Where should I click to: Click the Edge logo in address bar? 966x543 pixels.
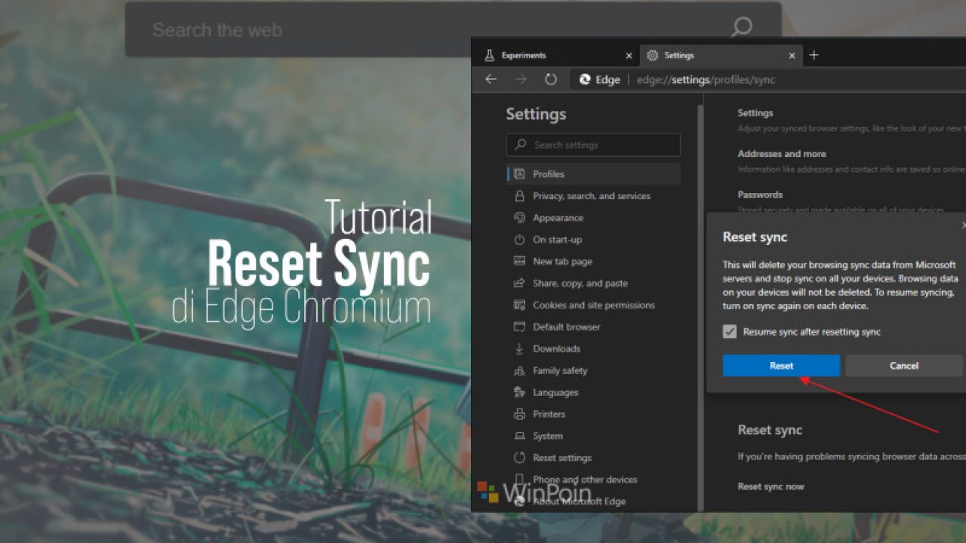[585, 79]
